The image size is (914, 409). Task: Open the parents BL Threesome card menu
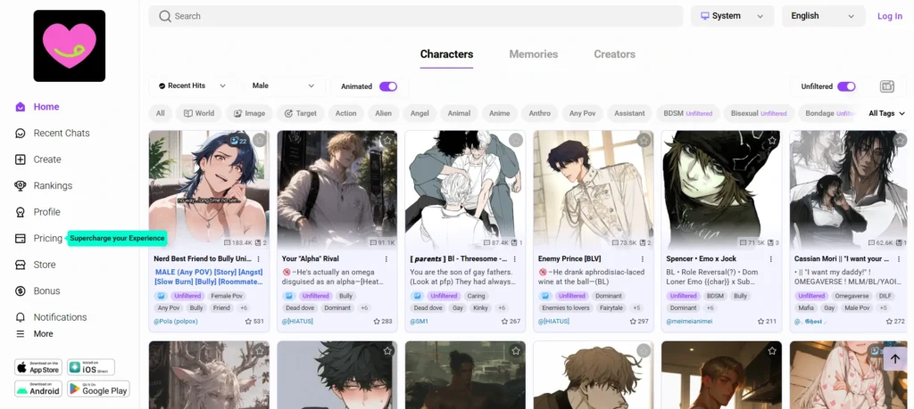[x=514, y=259]
